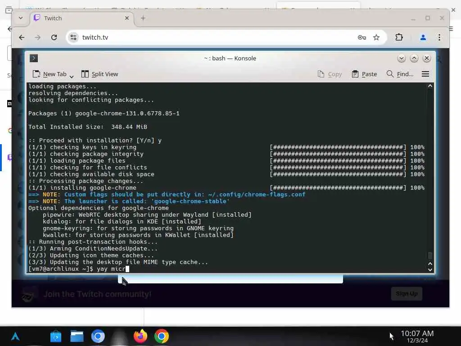Minimize the Konsole window
The height and width of the screenshot is (346, 461).
401,58
